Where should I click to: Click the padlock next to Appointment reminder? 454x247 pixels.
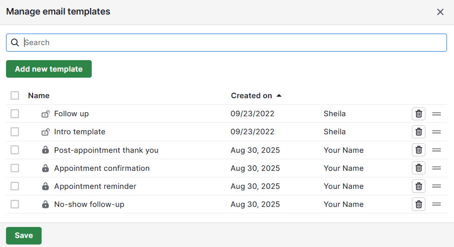point(46,186)
